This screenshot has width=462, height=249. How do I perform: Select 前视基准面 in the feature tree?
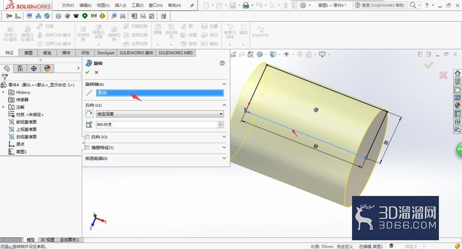pos(26,122)
